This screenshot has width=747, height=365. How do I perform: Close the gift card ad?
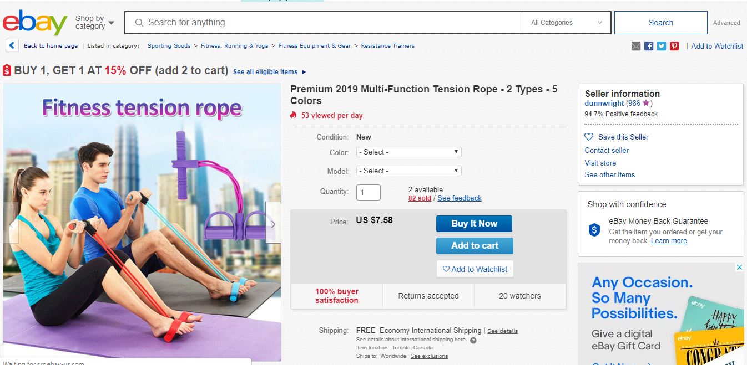pos(739,268)
